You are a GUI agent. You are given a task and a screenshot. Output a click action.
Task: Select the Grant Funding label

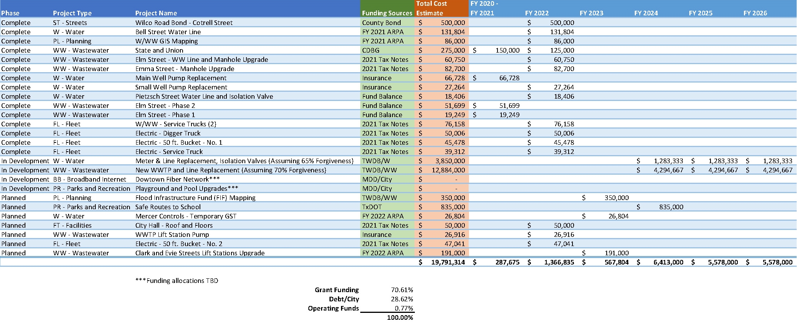tap(337, 290)
